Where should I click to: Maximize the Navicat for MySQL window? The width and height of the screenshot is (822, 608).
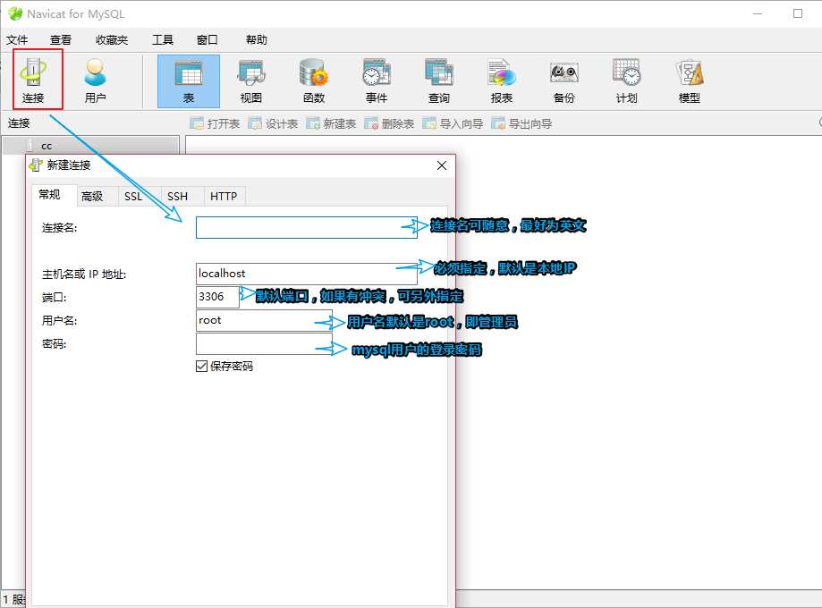[798, 13]
